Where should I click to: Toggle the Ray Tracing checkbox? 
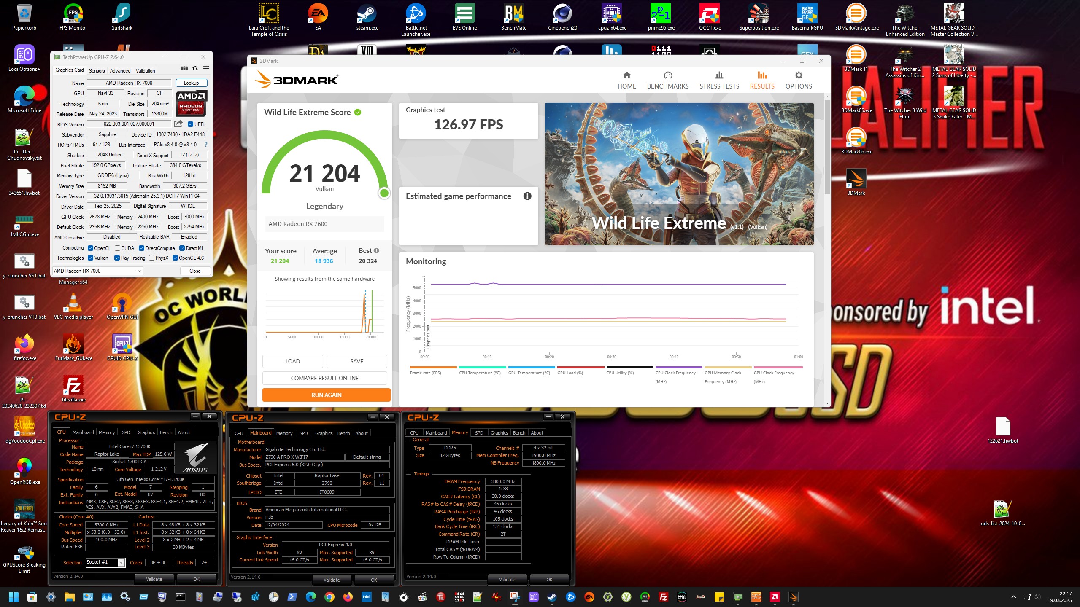tap(117, 258)
